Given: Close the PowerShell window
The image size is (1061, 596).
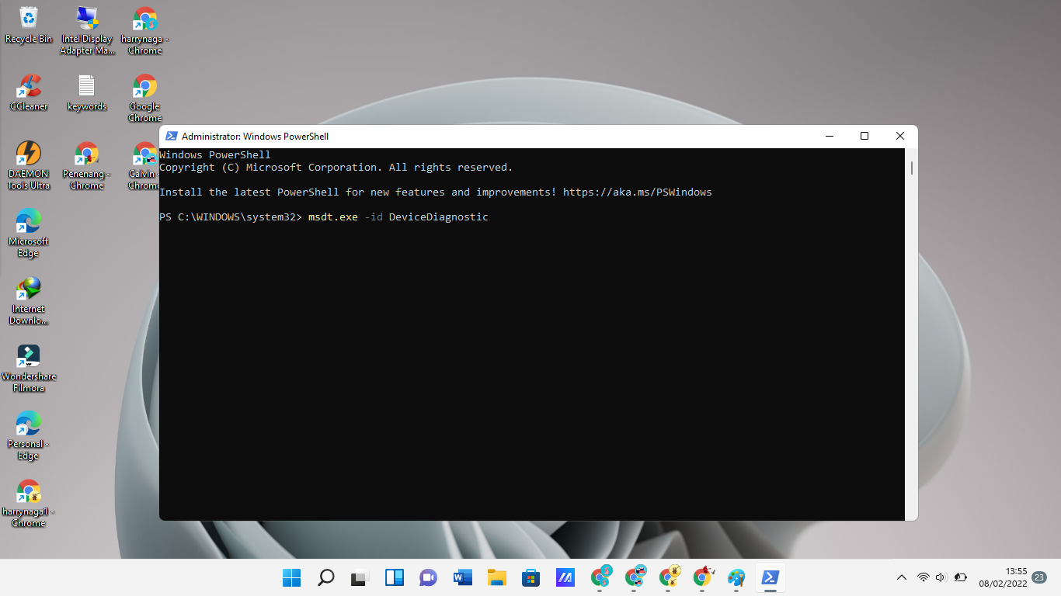Looking at the screenshot, I should 900,136.
